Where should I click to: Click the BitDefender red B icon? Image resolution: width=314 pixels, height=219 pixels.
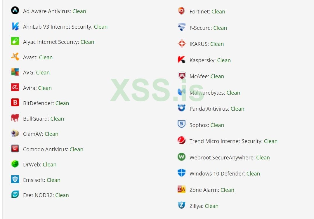click(15, 102)
